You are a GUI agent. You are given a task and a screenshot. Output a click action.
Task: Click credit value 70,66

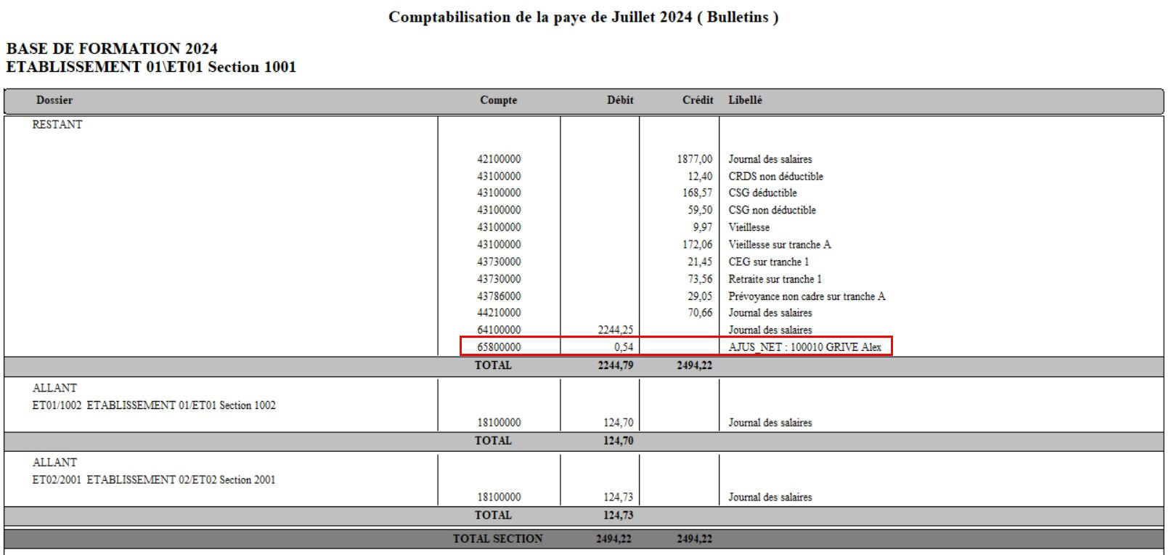[x=700, y=313]
